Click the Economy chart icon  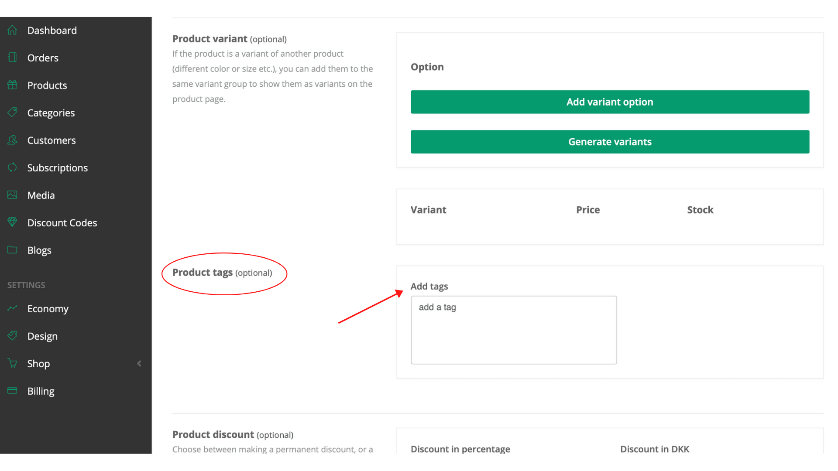(x=12, y=308)
